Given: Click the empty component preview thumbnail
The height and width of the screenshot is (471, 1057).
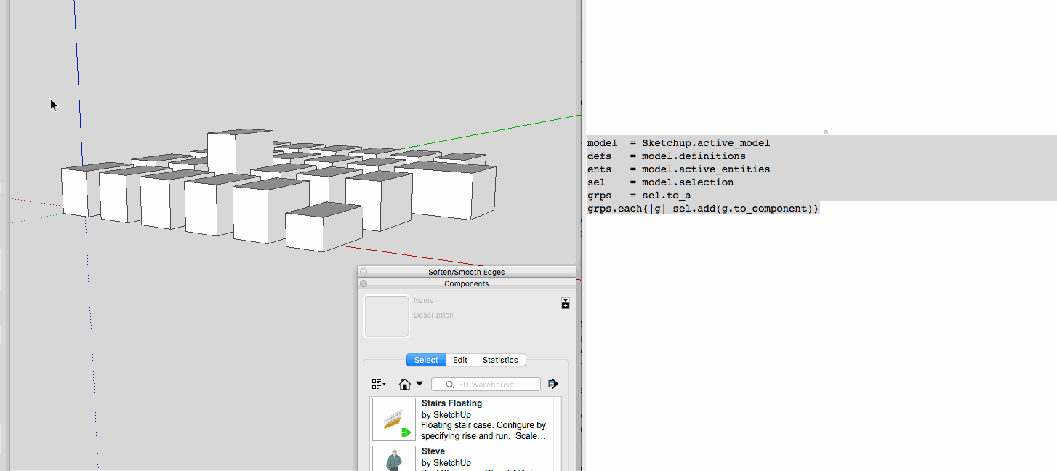Looking at the screenshot, I should point(387,316).
